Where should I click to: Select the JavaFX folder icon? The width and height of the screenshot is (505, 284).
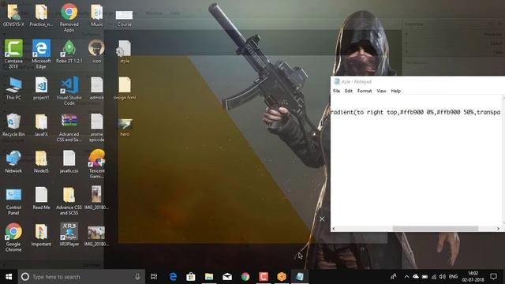(x=41, y=125)
